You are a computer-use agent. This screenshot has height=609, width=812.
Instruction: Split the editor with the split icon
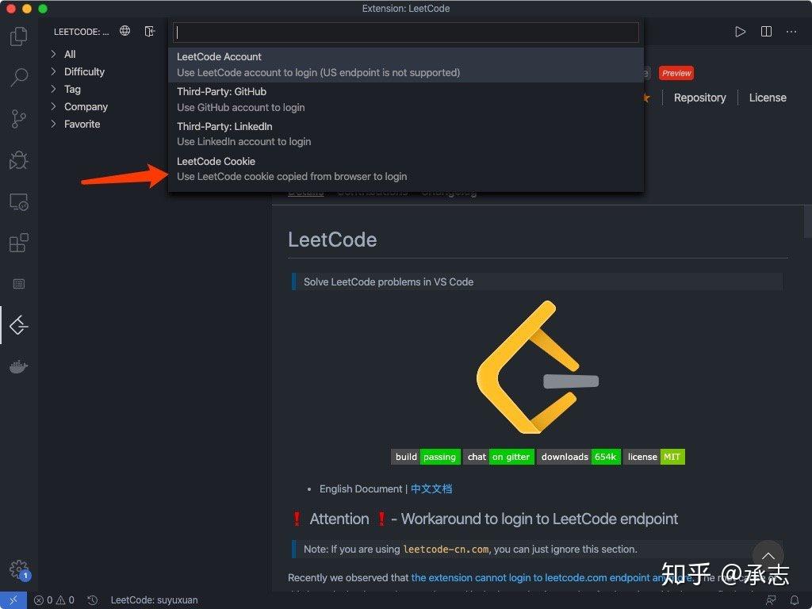tap(764, 31)
